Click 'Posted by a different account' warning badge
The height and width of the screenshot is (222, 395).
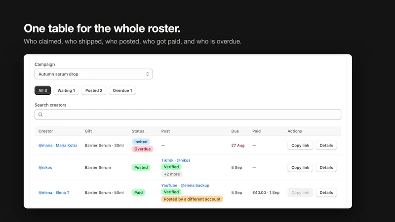point(192,199)
